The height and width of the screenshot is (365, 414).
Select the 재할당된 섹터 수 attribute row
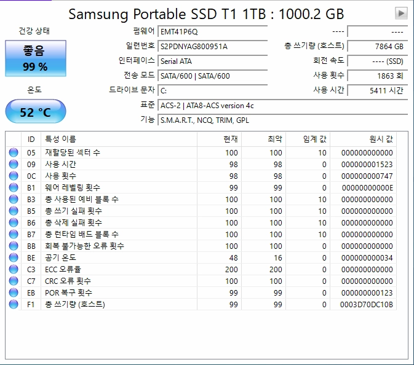[201, 152]
